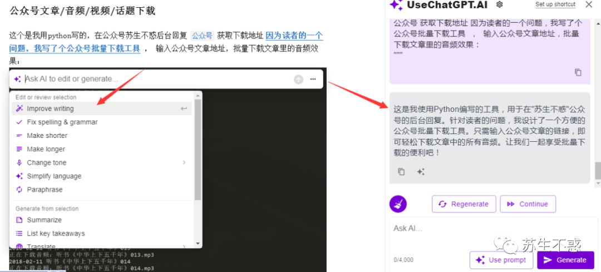Choose Paraphrase from the menu
Viewport: 601px width, 272px height.
pos(102,190)
